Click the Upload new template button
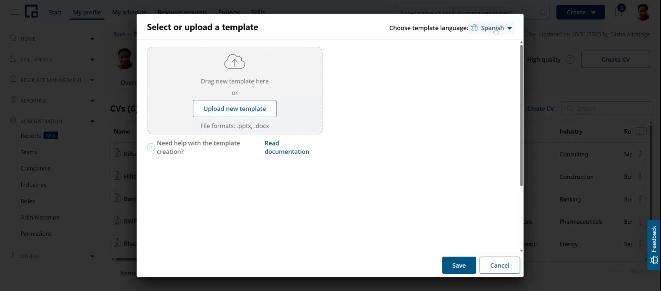Screen dimensions: 661x291 [234, 109]
